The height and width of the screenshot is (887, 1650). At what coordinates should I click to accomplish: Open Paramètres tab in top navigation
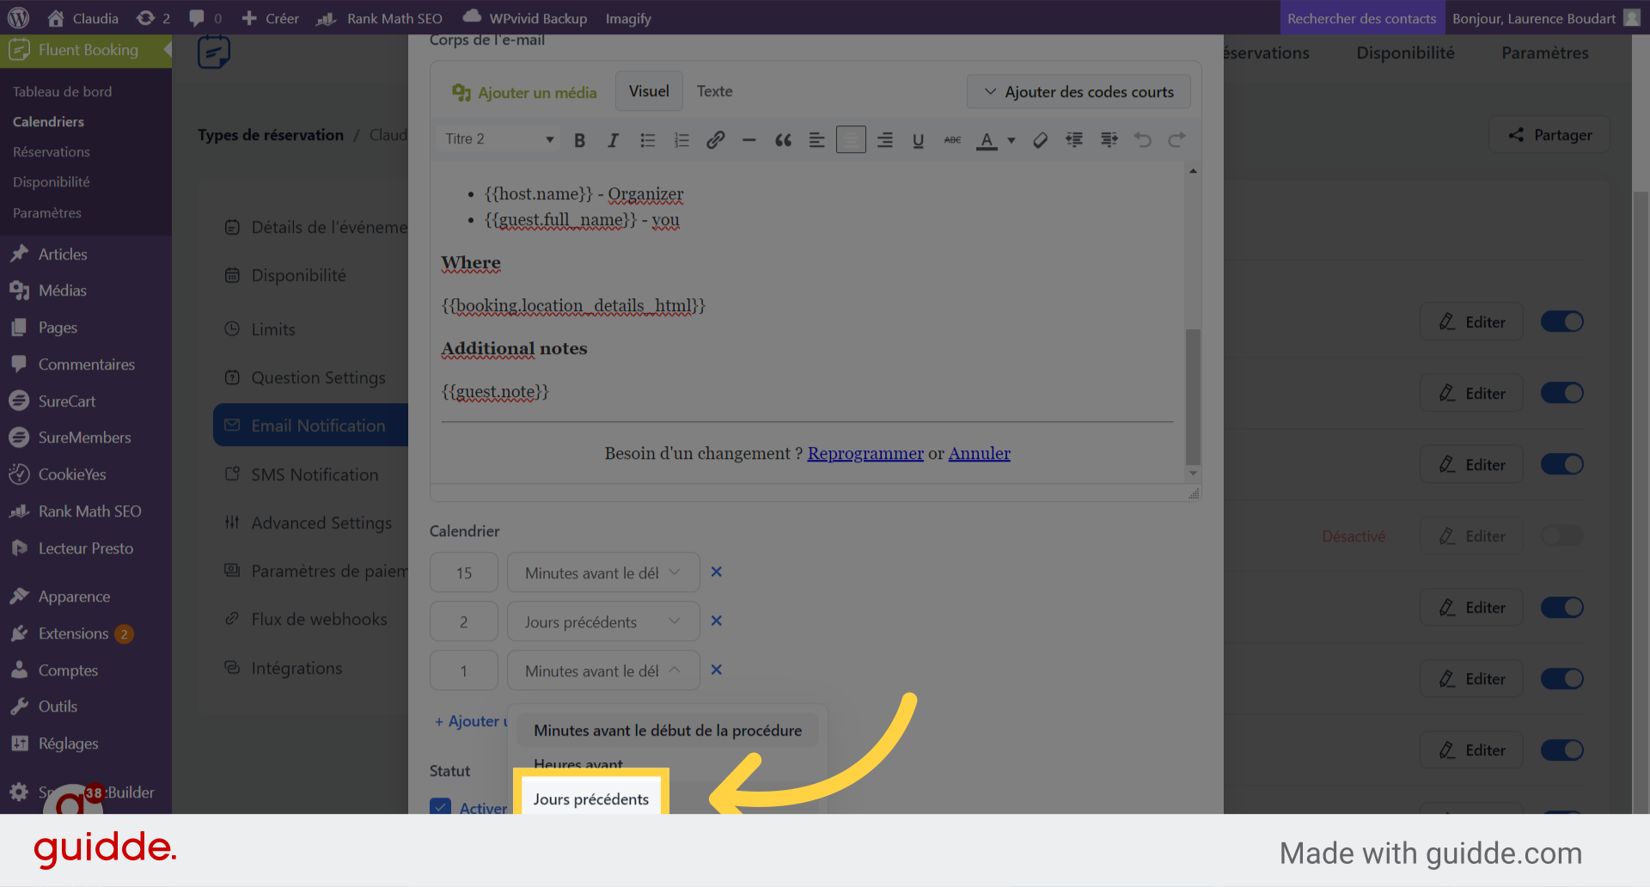(x=1544, y=53)
